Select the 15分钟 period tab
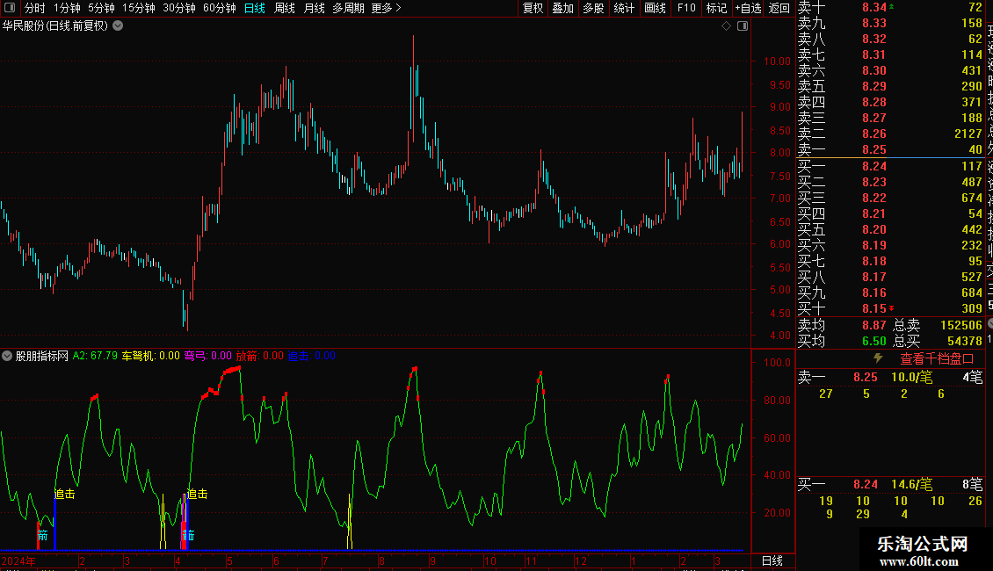The width and height of the screenshot is (993, 571). coord(139,8)
